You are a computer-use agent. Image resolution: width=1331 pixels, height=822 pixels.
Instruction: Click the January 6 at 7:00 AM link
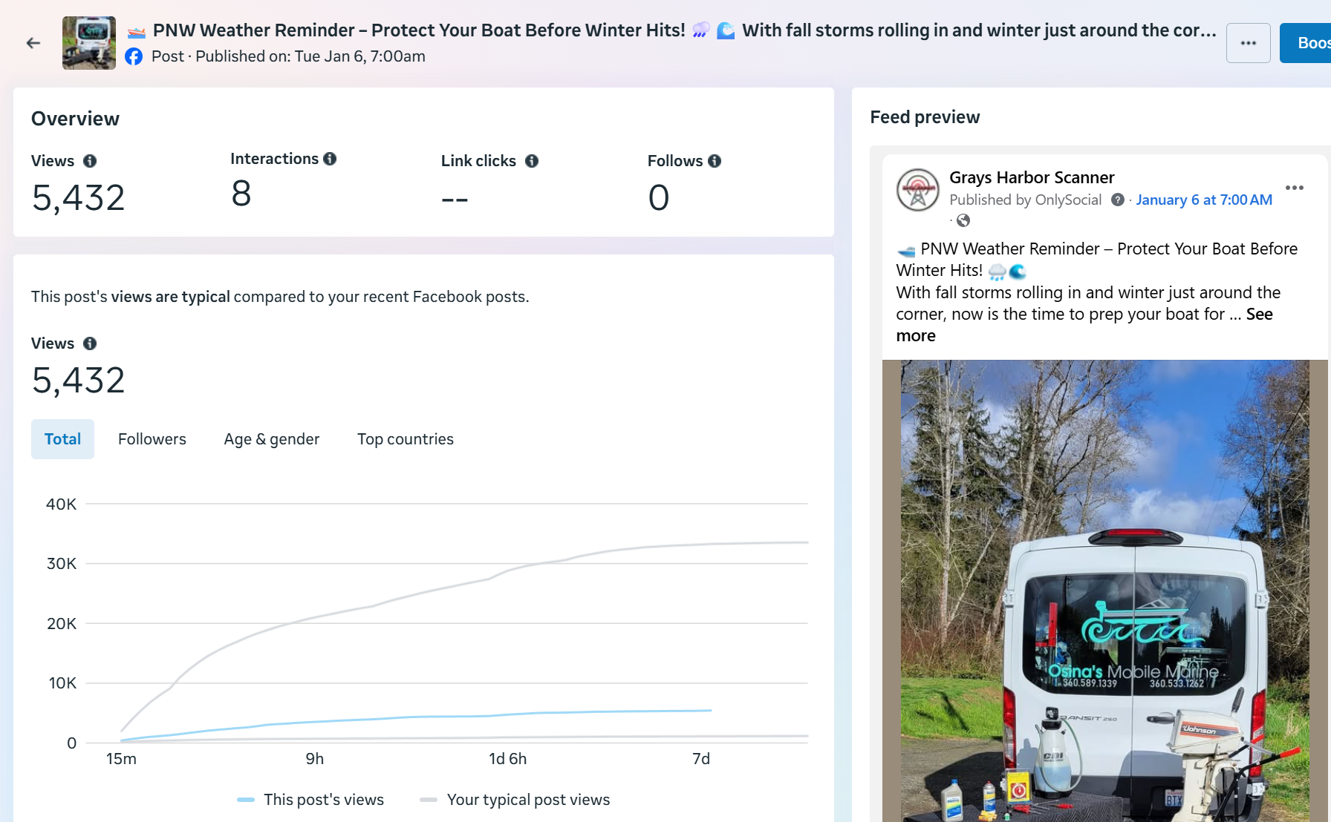coord(1204,200)
